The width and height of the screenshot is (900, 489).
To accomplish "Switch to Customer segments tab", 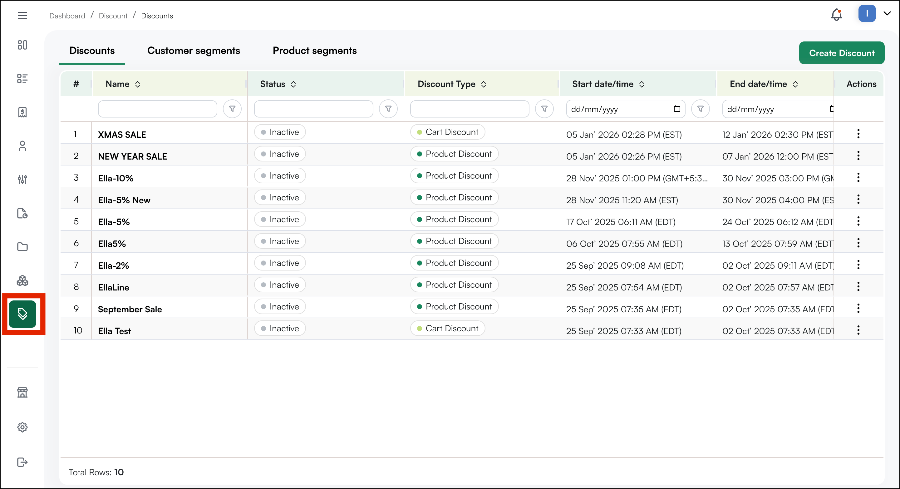I will pyautogui.click(x=194, y=51).
